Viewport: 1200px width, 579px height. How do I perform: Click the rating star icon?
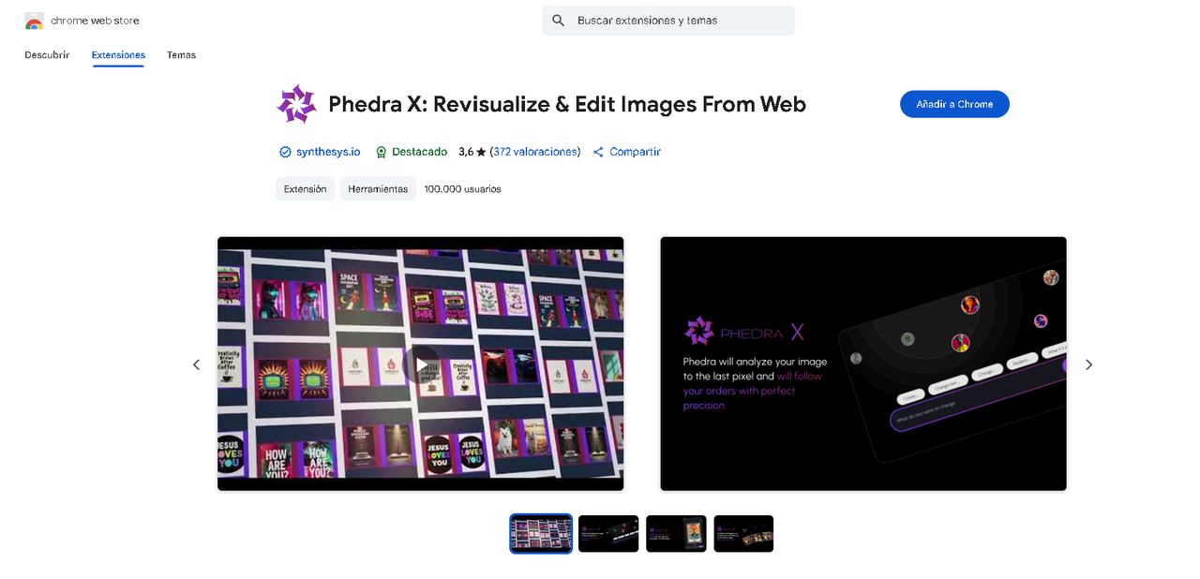[x=481, y=152]
